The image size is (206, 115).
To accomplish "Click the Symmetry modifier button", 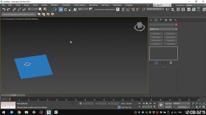I will [x=170, y=41].
